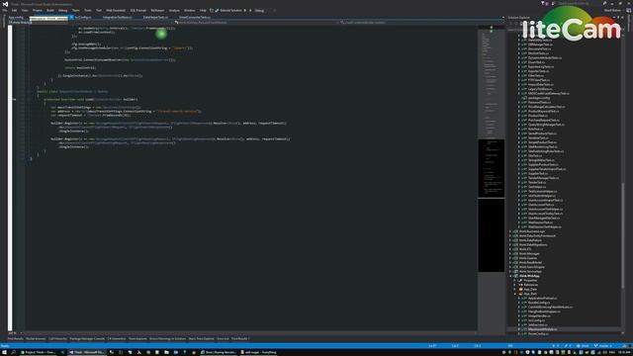The height and width of the screenshot is (356, 633).
Task: Switch to the App.config editor tab
Action: coord(16,18)
